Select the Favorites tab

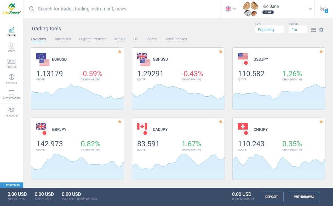click(38, 39)
